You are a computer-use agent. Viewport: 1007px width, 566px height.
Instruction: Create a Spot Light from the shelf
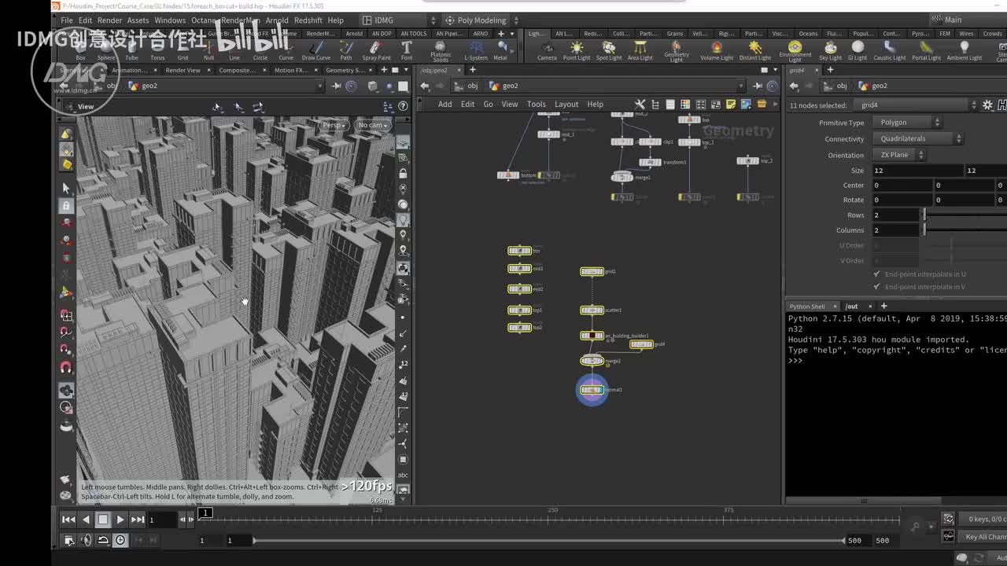[608, 50]
